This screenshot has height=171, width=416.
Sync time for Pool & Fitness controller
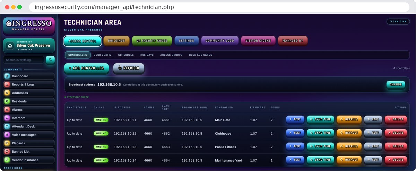pyautogui.click(x=321, y=146)
